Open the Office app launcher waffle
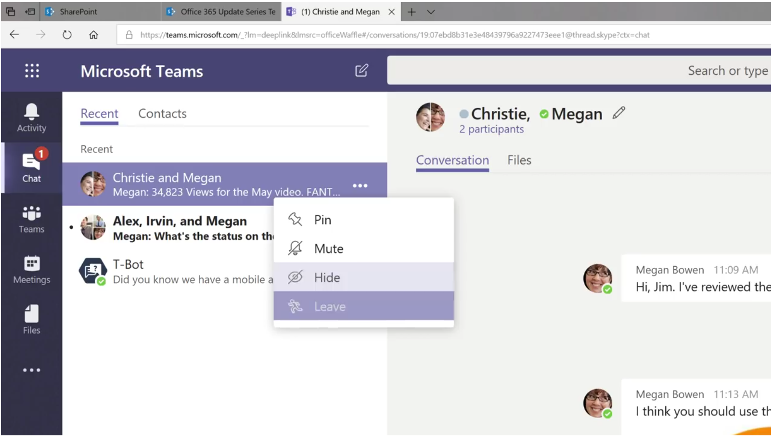 32,71
